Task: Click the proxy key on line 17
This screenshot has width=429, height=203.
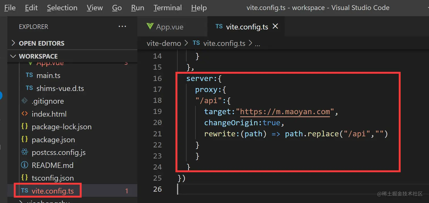Action: coord(206,89)
